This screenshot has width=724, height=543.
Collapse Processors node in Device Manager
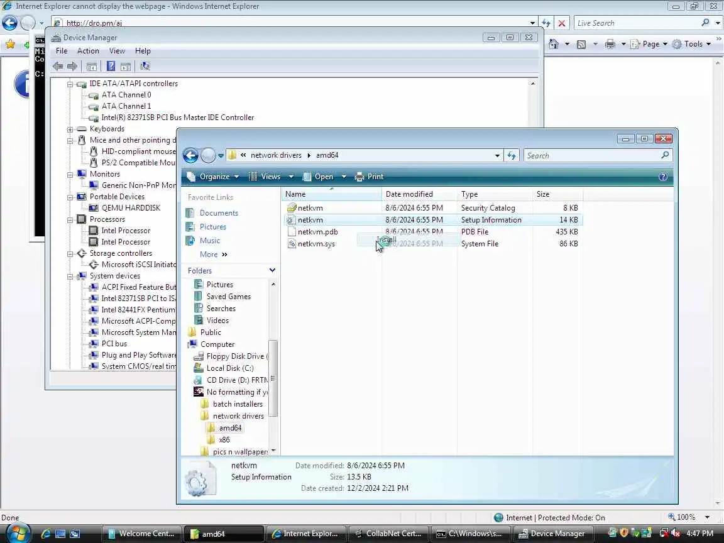[x=70, y=220]
